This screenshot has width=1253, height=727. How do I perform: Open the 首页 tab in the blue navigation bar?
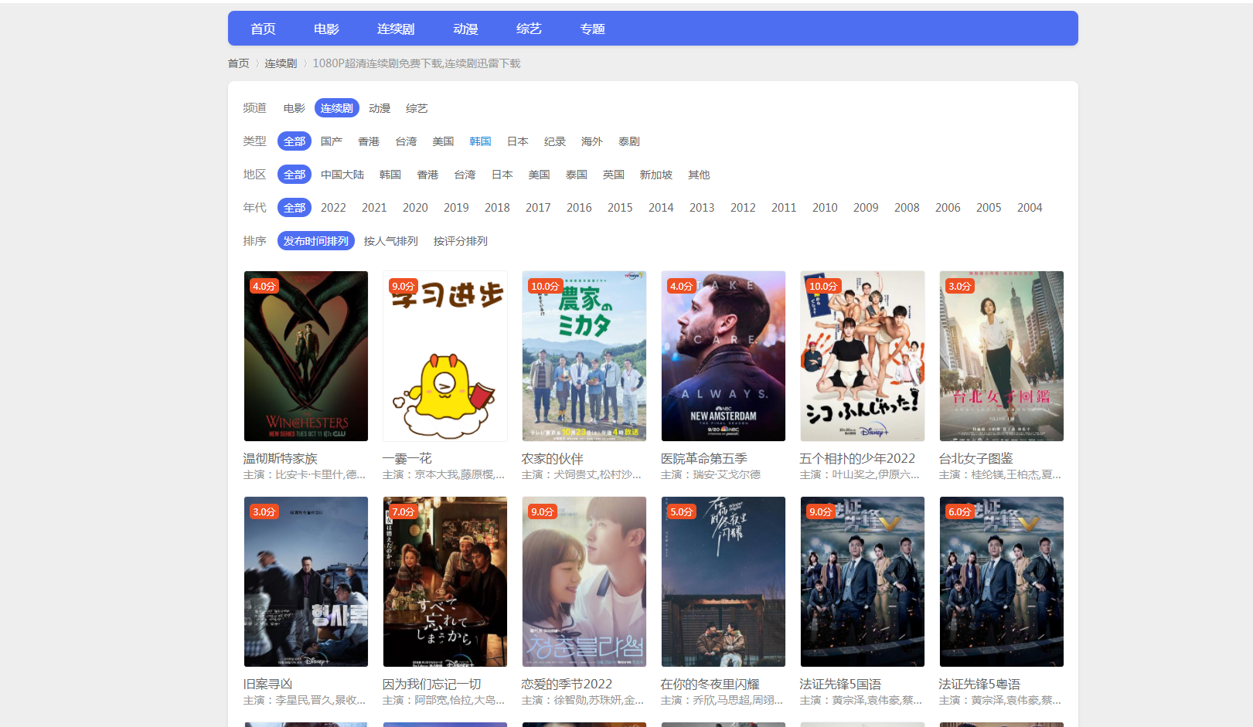(x=263, y=29)
